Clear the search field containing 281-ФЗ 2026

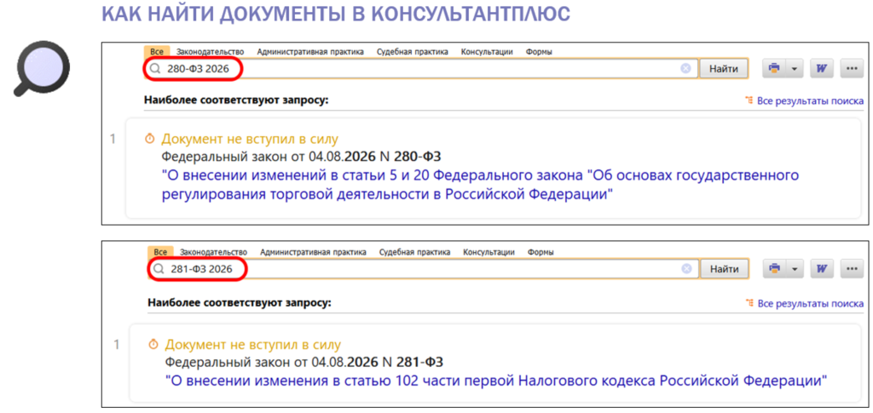[x=687, y=269]
